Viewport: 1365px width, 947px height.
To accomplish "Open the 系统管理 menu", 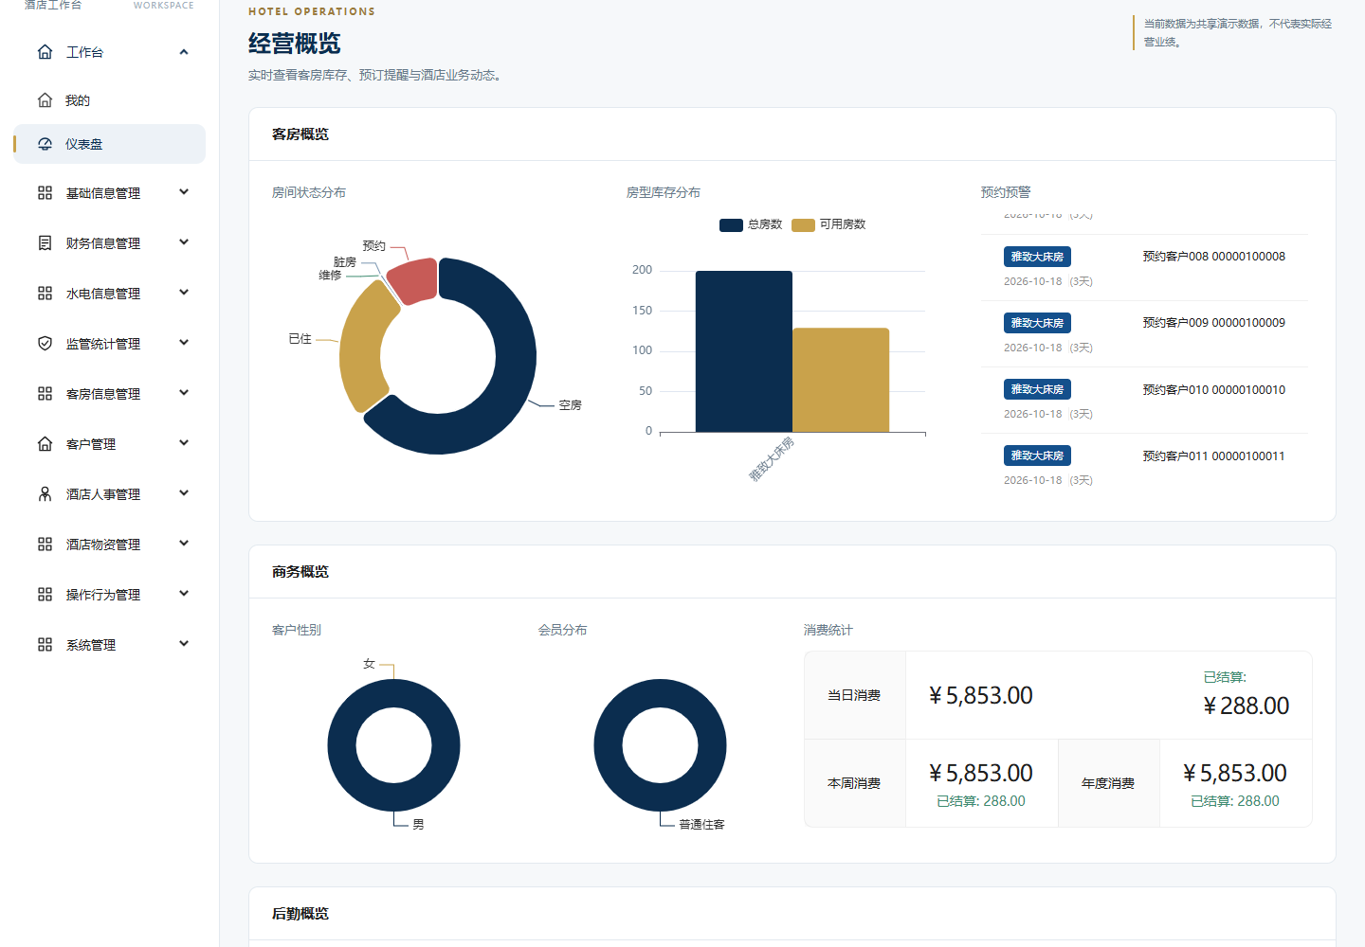I will [x=109, y=645].
